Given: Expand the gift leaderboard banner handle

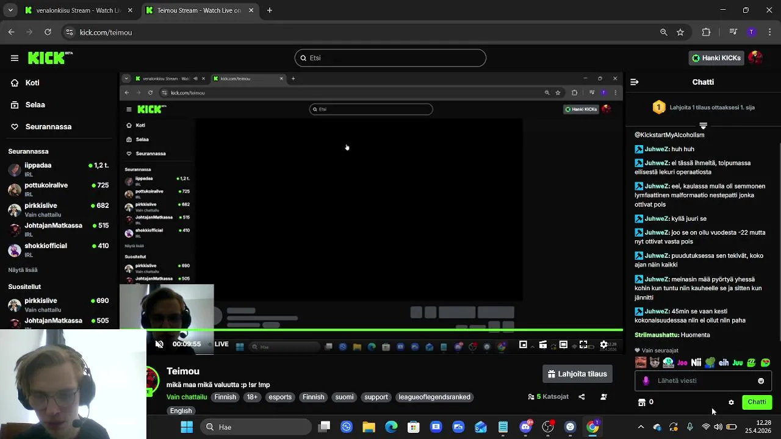Looking at the screenshot, I should pyautogui.click(x=703, y=126).
